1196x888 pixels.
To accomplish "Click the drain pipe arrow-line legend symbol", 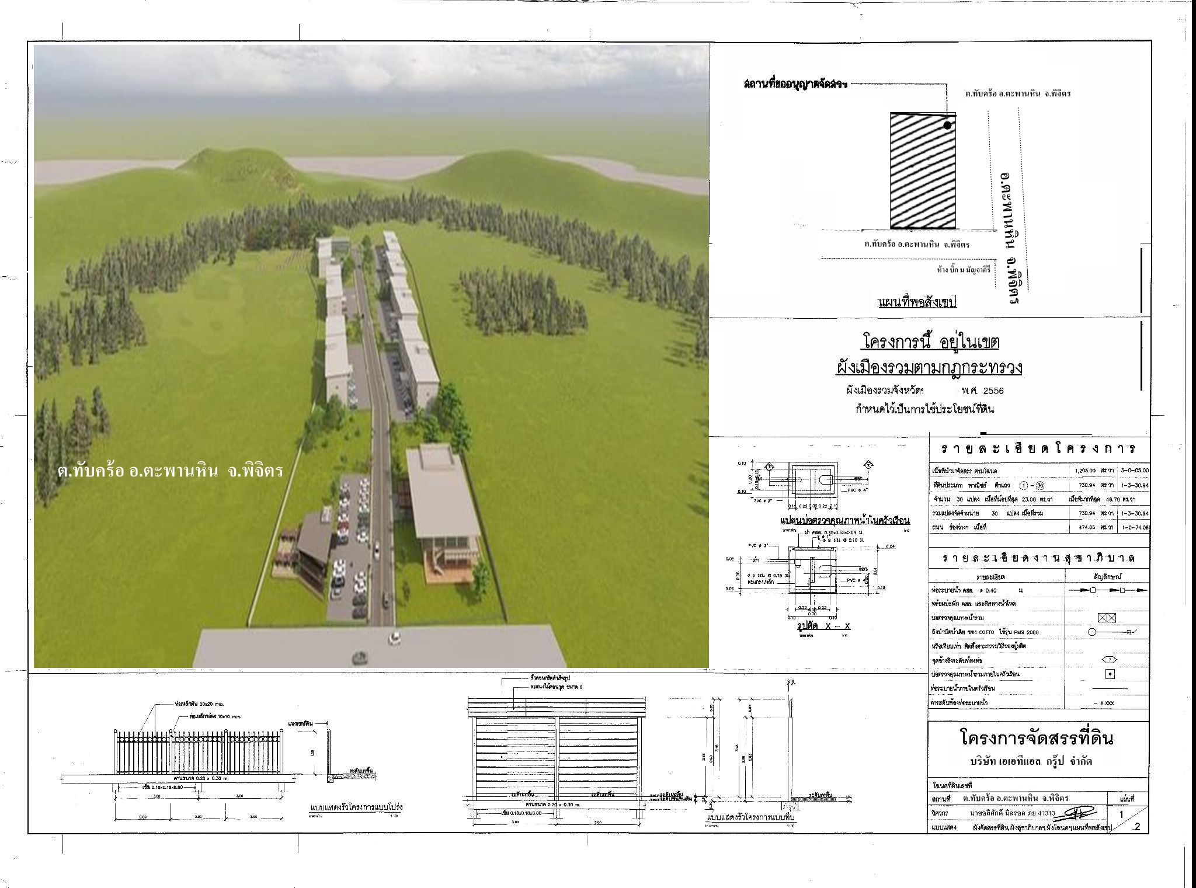I will point(1107,590).
